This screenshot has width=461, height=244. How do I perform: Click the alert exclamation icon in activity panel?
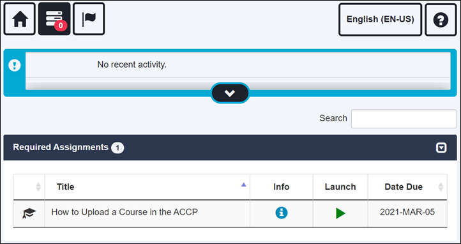[x=15, y=65]
